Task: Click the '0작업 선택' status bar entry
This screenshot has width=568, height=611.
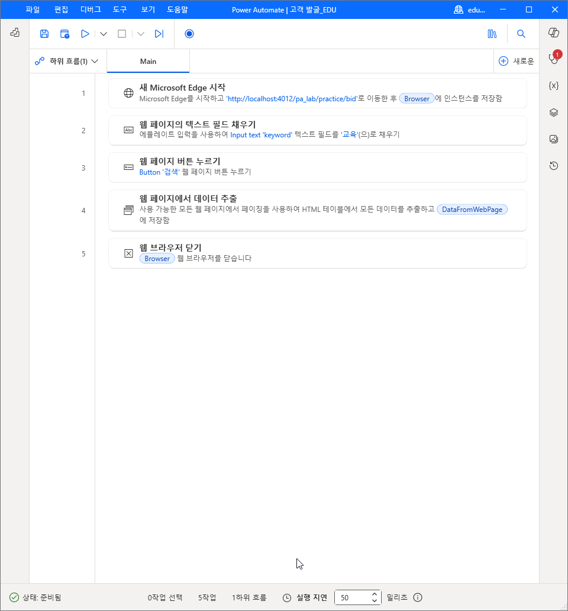Action: pyautogui.click(x=165, y=597)
